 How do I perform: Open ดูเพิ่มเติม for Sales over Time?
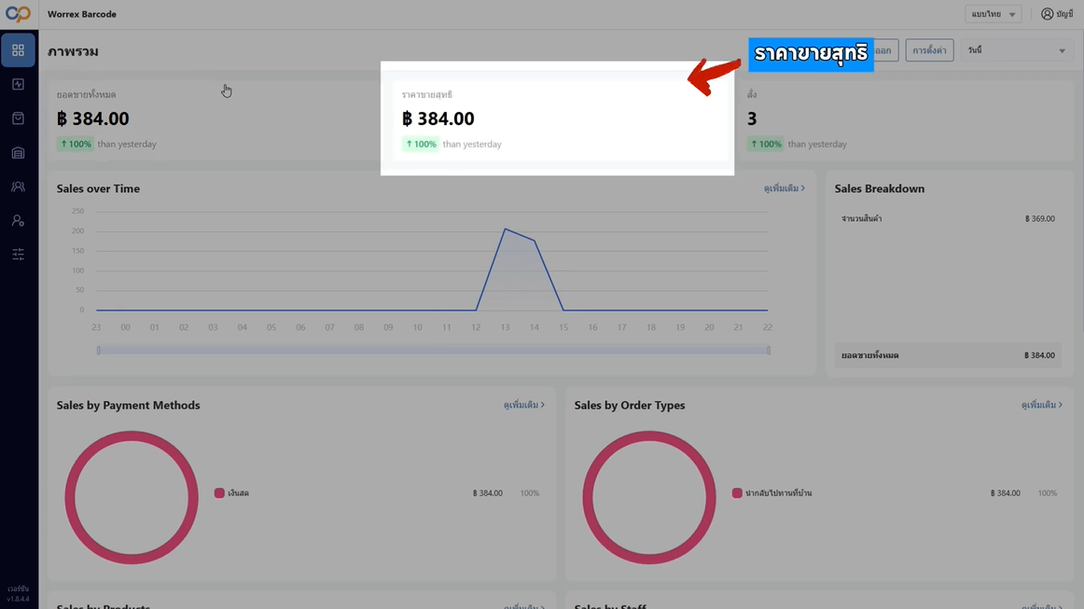pyautogui.click(x=784, y=188)
